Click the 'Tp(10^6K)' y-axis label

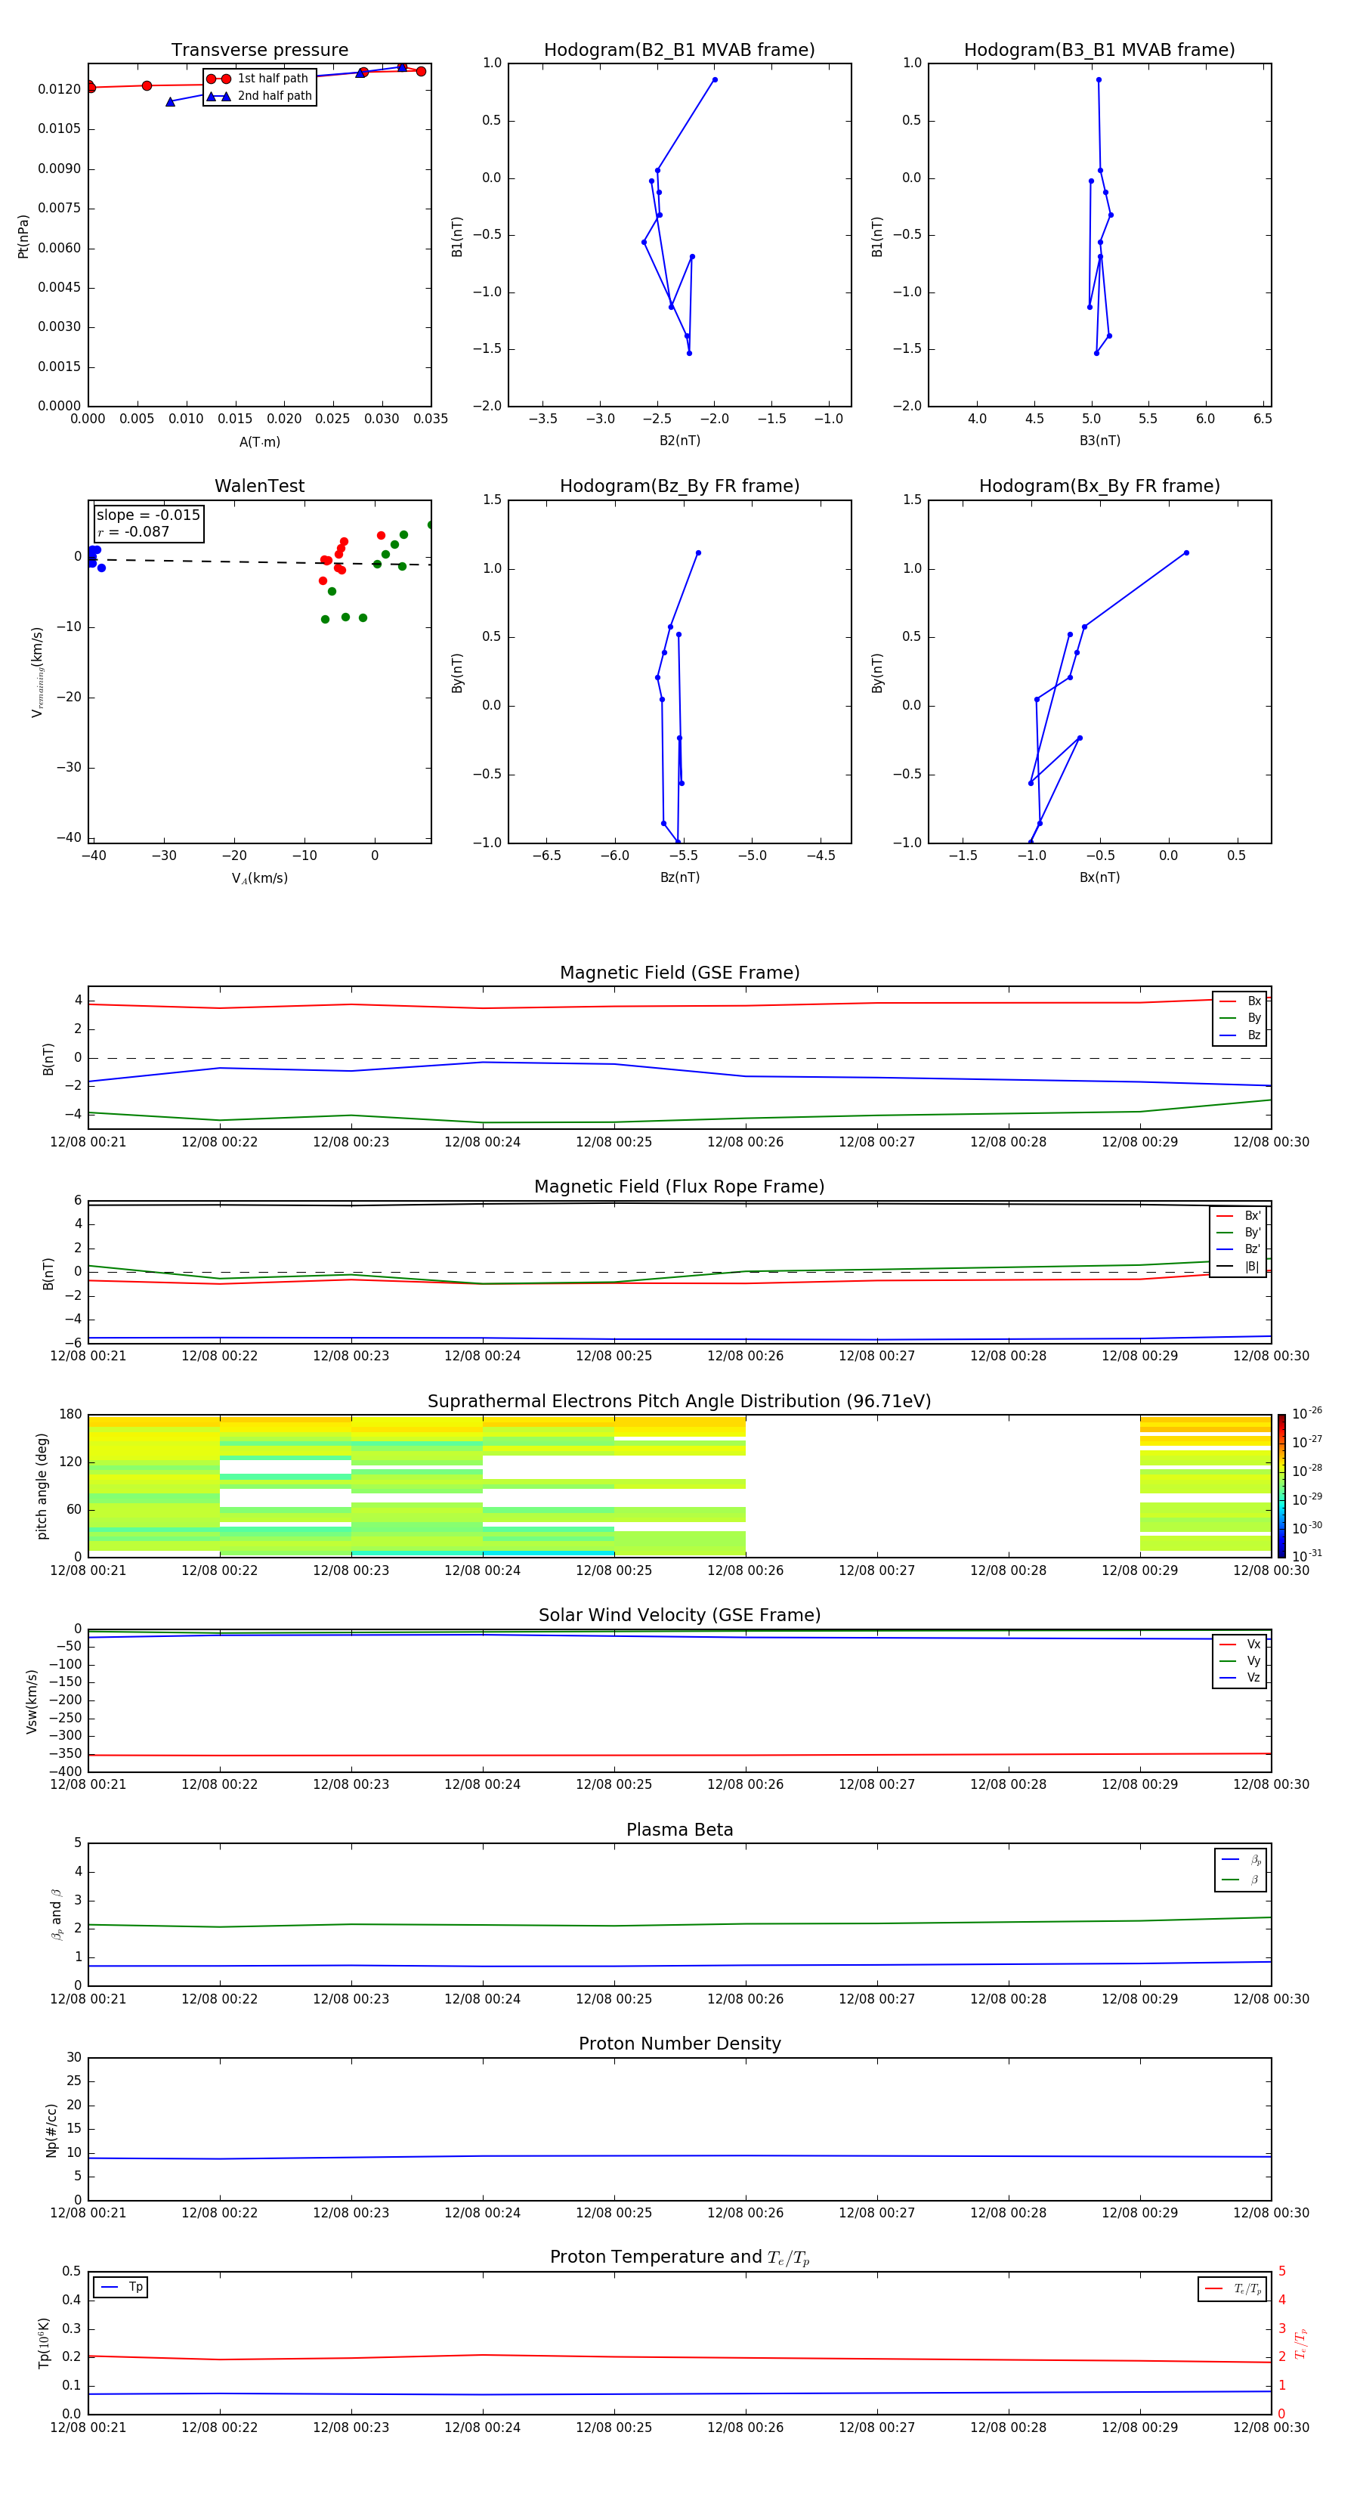tap(45, 2343)
